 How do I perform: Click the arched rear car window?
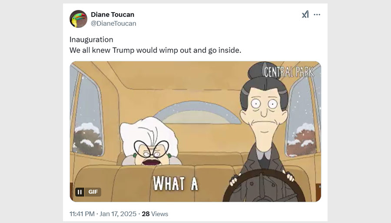197,113
